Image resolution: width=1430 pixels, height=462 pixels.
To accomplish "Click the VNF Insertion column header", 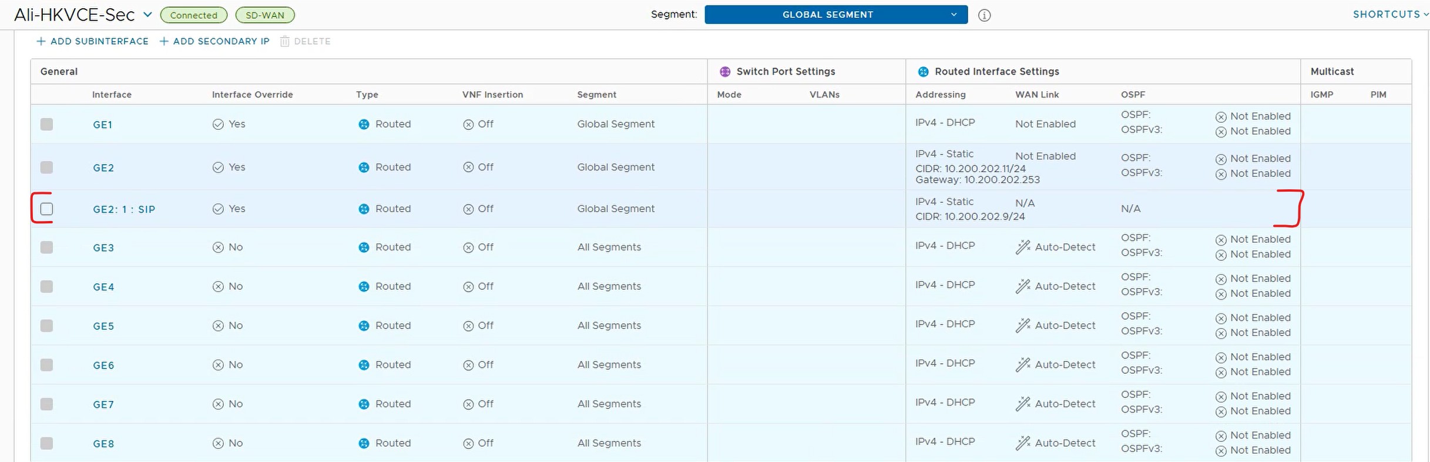I will 492,95.
